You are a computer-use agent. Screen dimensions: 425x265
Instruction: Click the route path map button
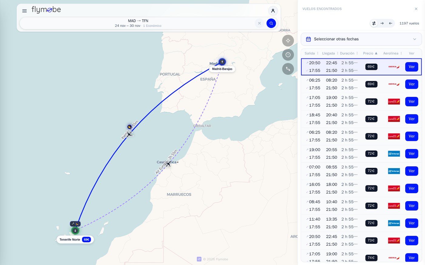click(x=288, y=69)
